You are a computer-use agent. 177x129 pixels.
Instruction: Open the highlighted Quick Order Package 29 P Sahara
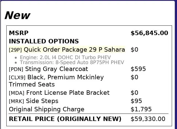(x=74, y=50)
